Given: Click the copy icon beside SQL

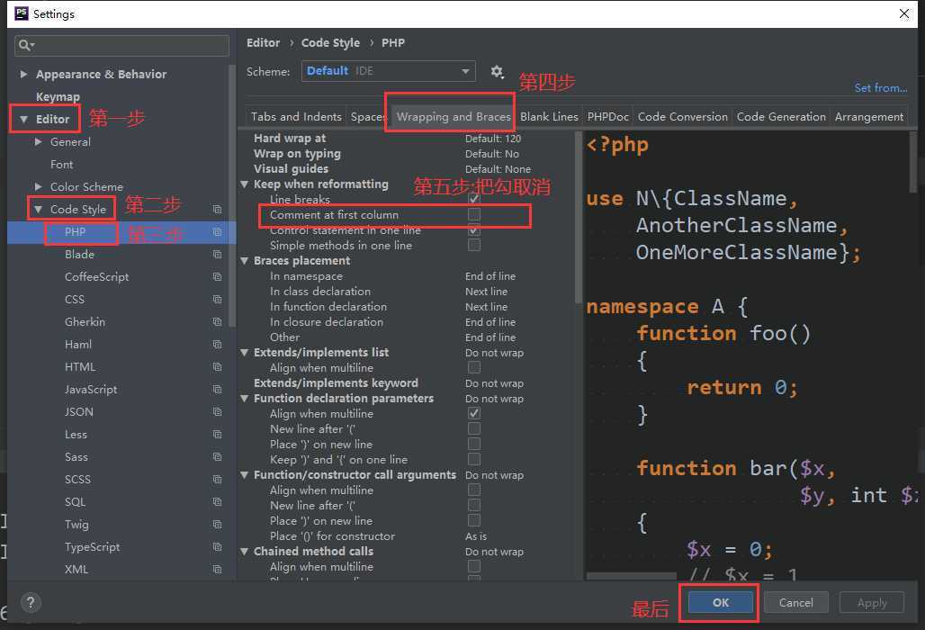Looking at the screenshot, I should [x=217, y=501].
